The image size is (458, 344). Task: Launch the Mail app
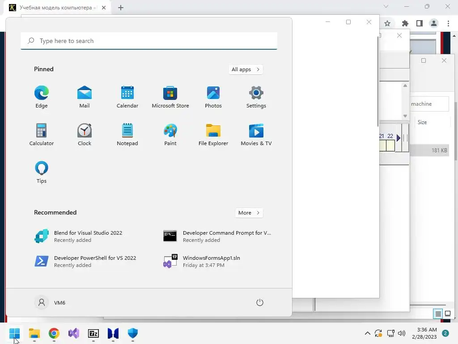point(85,97)
